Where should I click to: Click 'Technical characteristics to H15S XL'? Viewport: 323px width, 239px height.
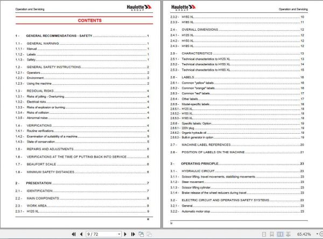click(206, 64)
